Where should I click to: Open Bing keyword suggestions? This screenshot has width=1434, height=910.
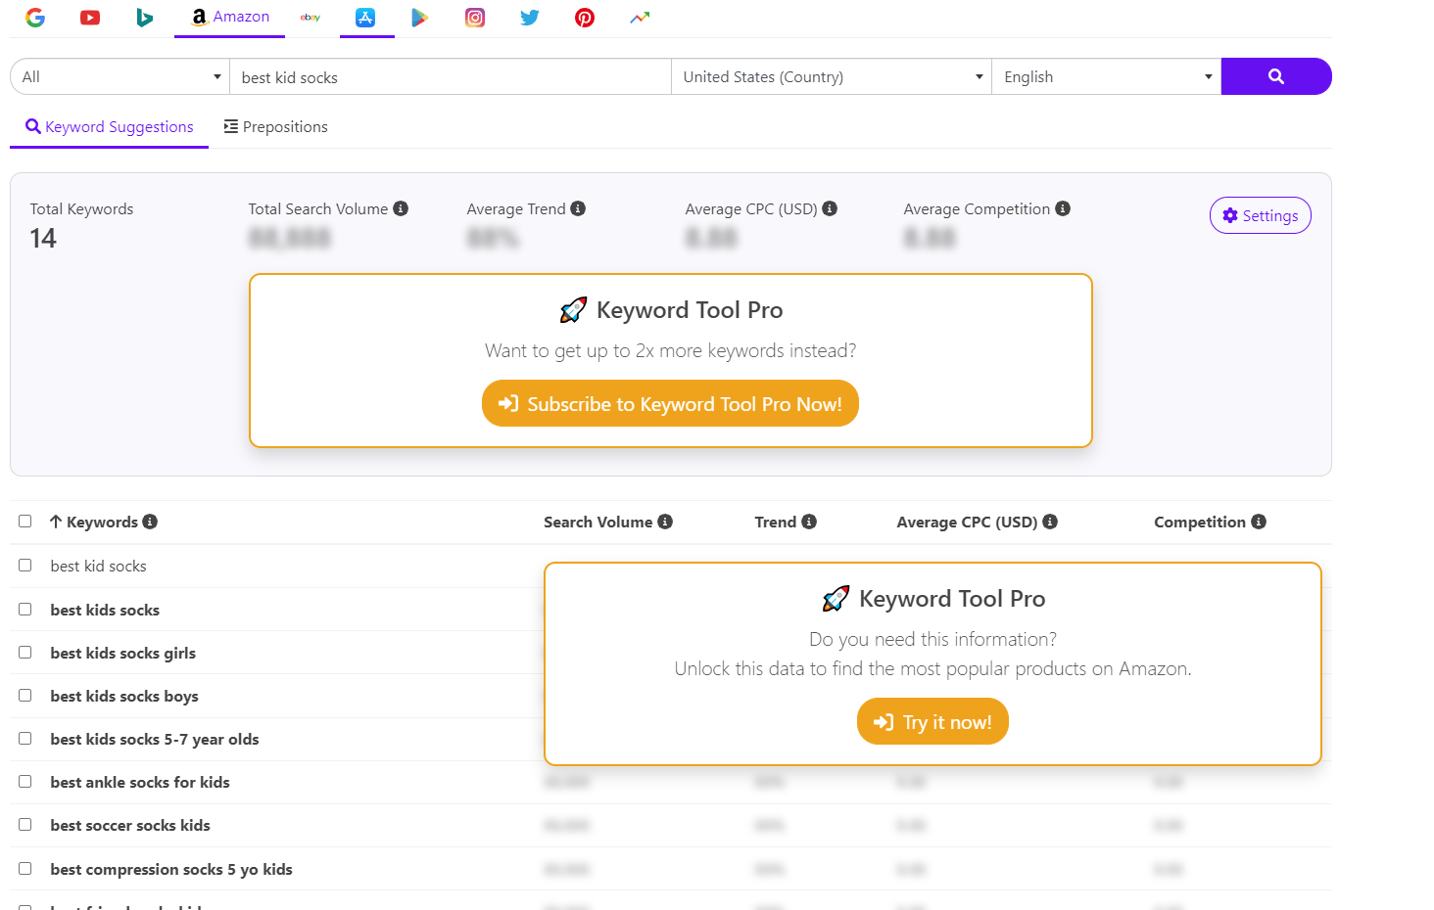pos(144,18)
